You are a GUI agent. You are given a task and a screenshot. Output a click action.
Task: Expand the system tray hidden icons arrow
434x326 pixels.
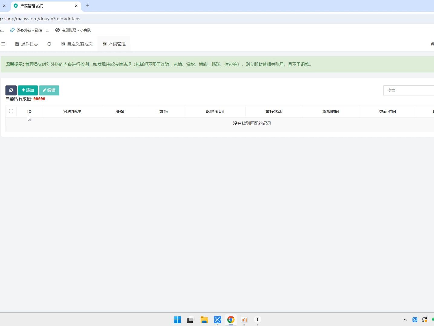point(405,320)
